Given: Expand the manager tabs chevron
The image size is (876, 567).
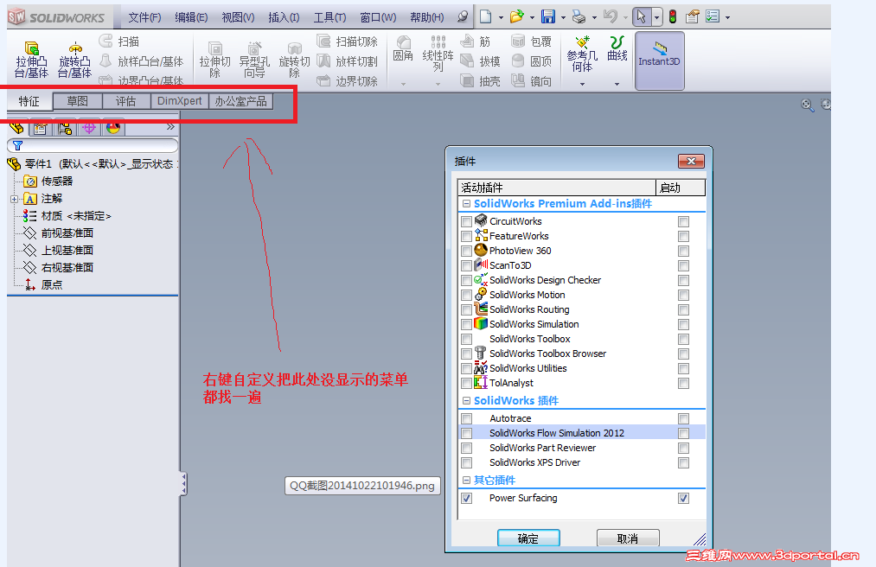Looking at the screenshot, I should [170, 127].
